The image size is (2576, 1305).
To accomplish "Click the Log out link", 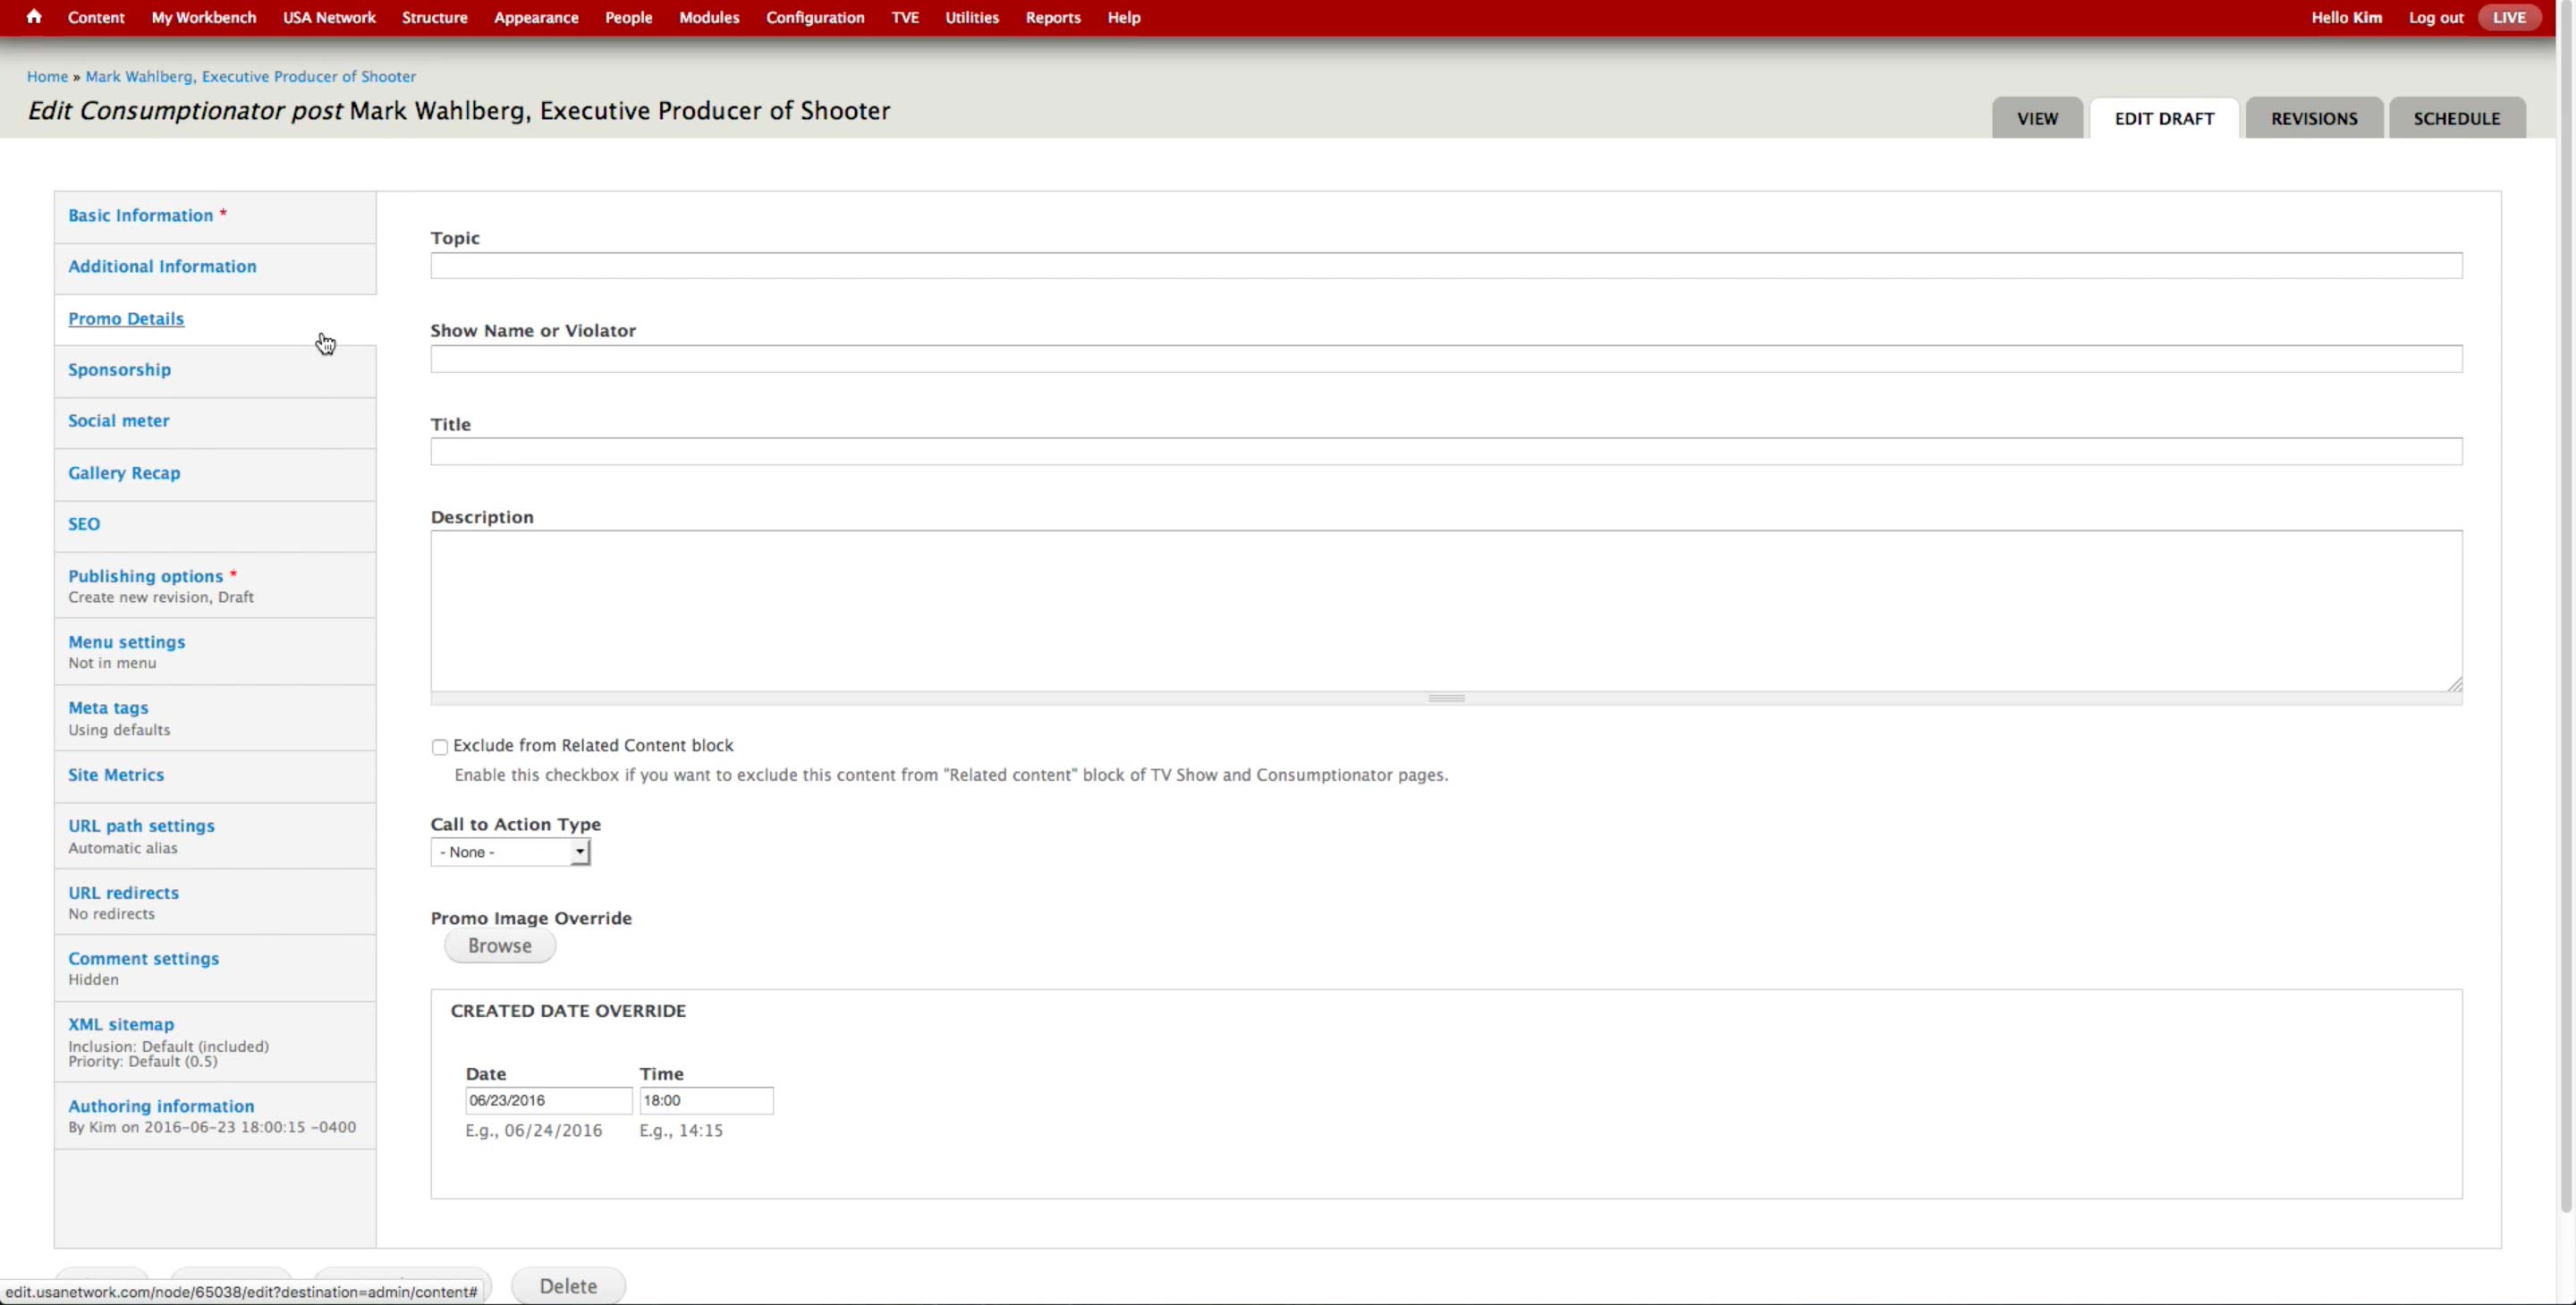I will (2435, 17).
